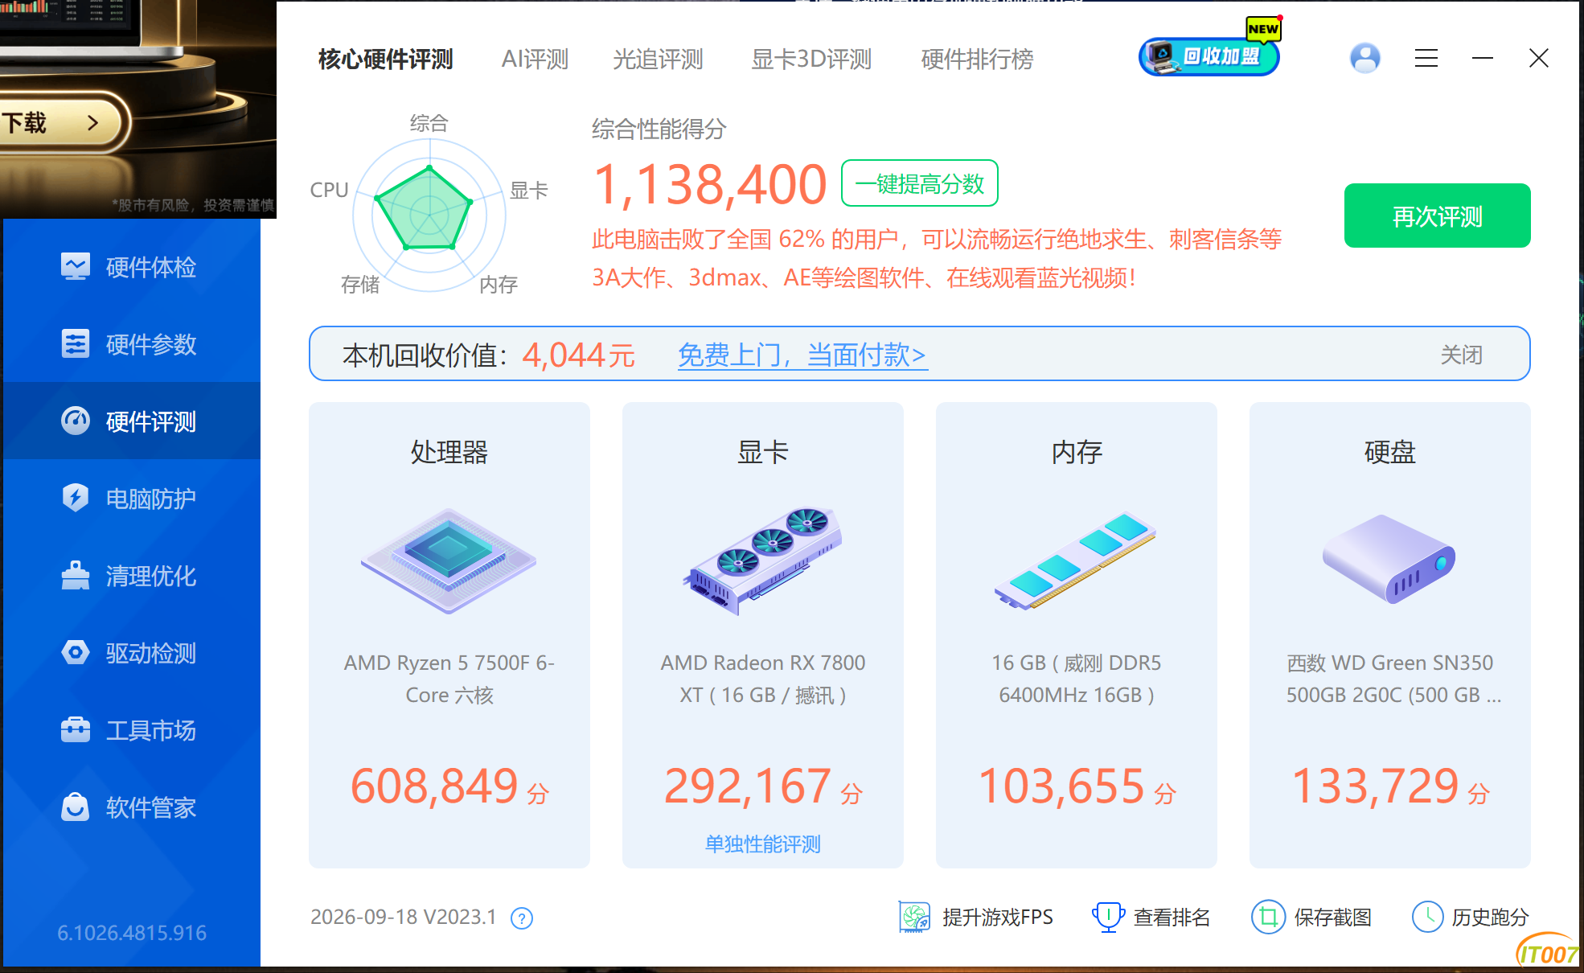Click the help question mark beside V2023.1
Image resolution: width=1584 pixels, height=973 pixels.
522,918
